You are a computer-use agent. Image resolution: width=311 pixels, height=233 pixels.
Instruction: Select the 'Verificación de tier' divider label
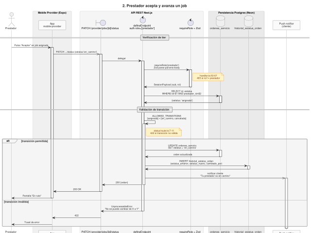(x=155, y=38)
